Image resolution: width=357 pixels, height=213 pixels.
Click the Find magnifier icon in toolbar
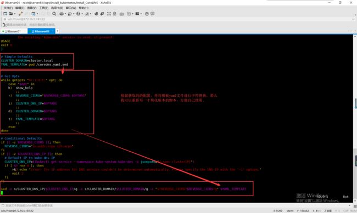[x=54, y=14]
